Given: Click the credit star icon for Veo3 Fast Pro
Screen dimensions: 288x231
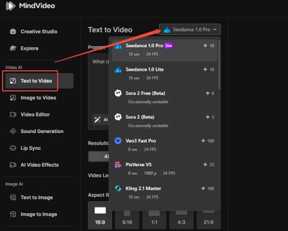Looking at the screenshot, I should coord(203,141).
